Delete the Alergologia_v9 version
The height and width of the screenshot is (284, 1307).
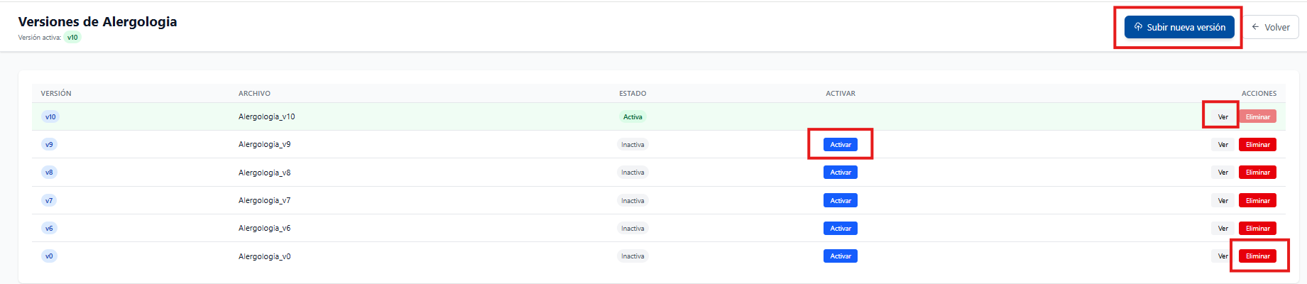tap(1257, 144)
